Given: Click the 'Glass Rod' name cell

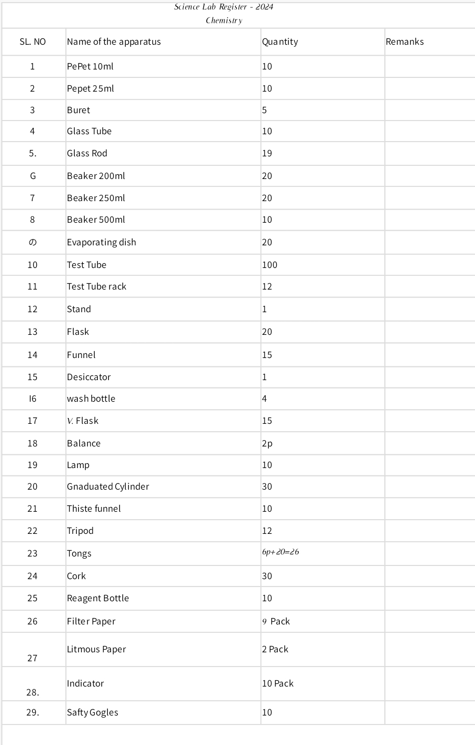Looking at the screenshot, I should coord(87,153).
